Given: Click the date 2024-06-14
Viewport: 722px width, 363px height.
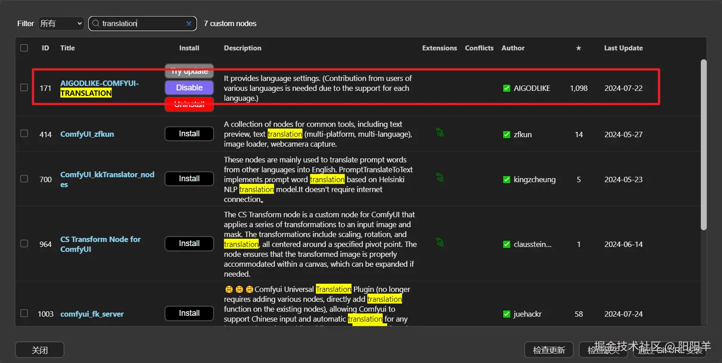Looking at the screenshot, I should [x=623, y=244].
